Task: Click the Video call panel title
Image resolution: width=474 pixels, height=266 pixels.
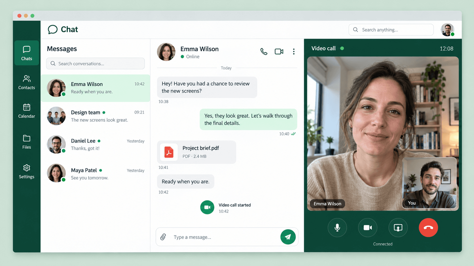Action: click(x=323, y=48)
